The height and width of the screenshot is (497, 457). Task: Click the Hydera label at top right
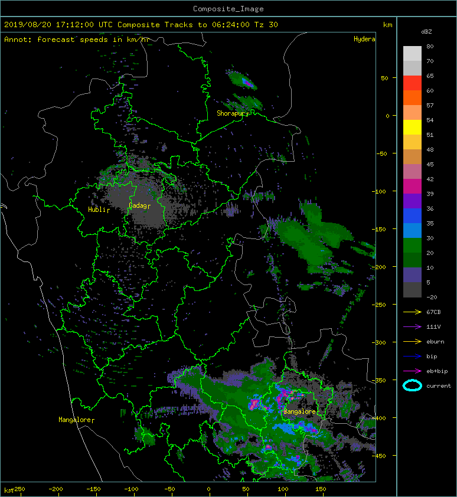(x=364, y=39)
